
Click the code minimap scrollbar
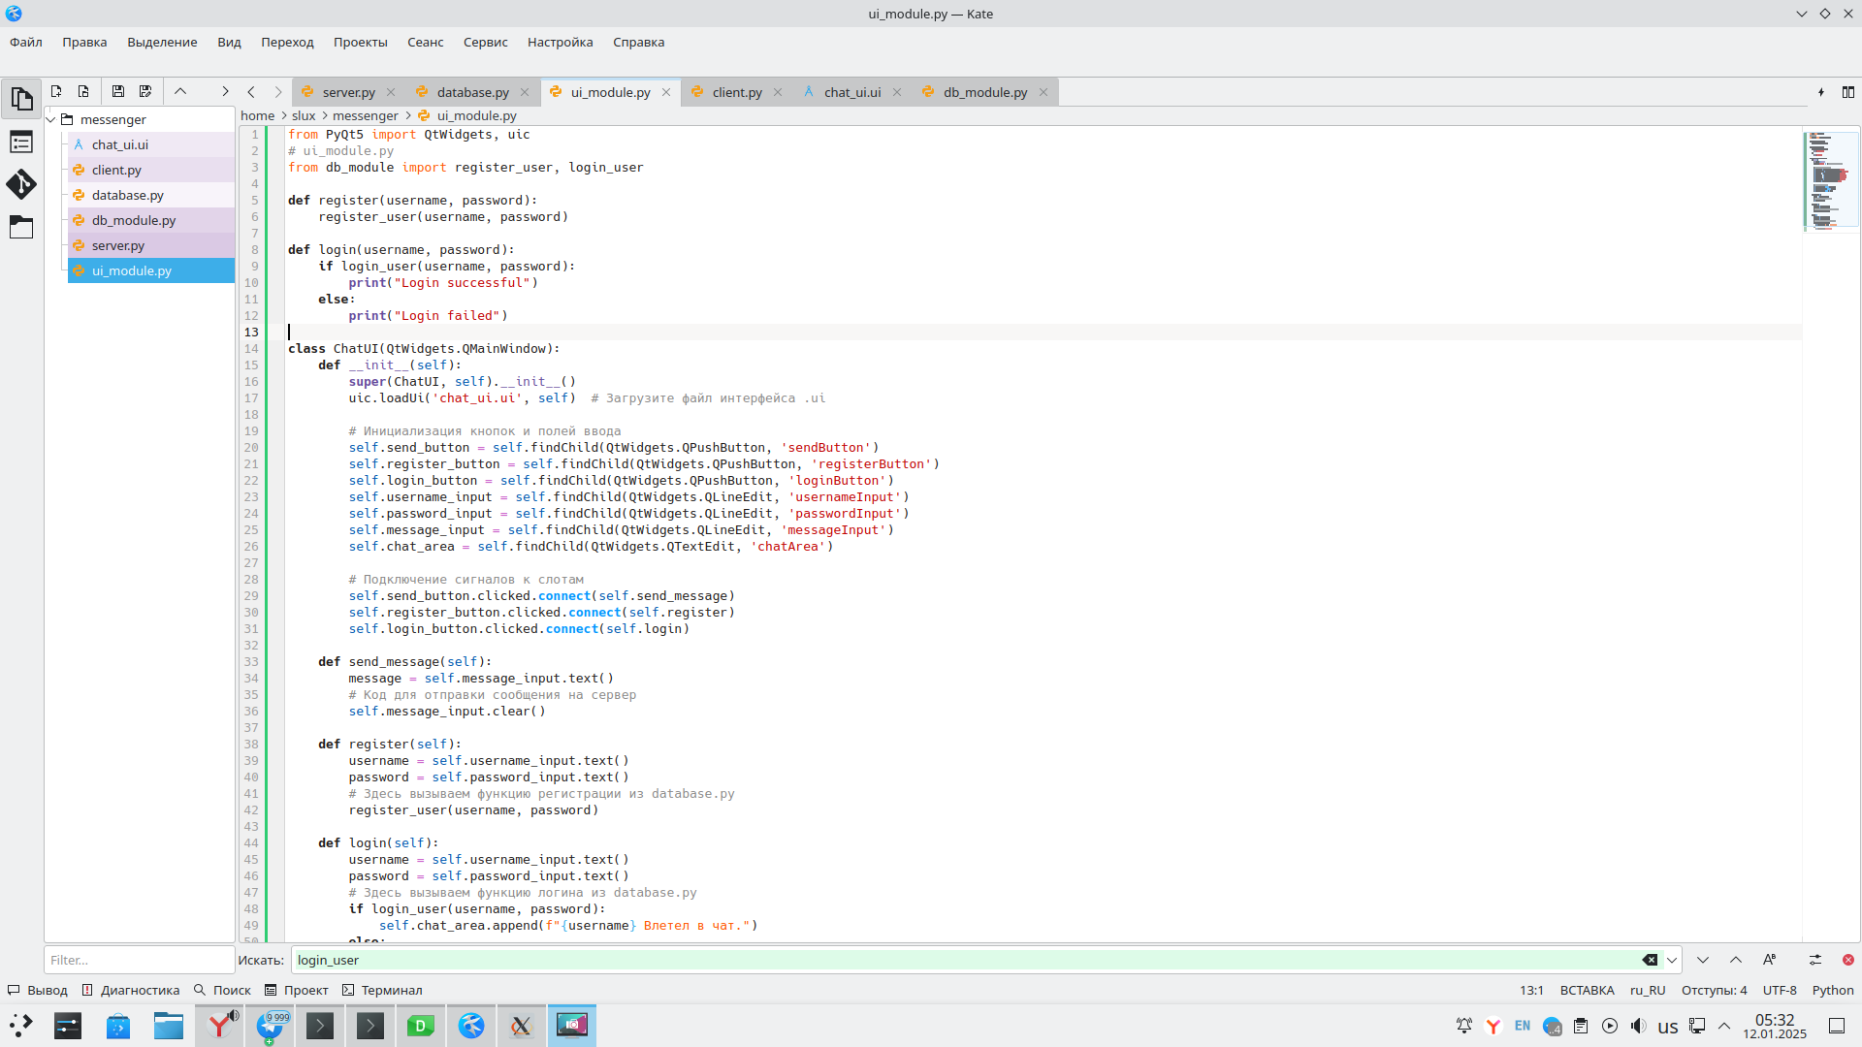click(x=1830, y=181)
